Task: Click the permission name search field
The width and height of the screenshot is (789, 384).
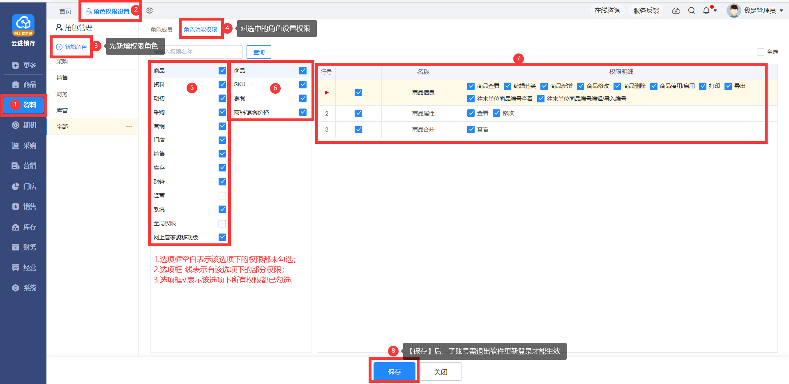Action: [x=197, y=52]
